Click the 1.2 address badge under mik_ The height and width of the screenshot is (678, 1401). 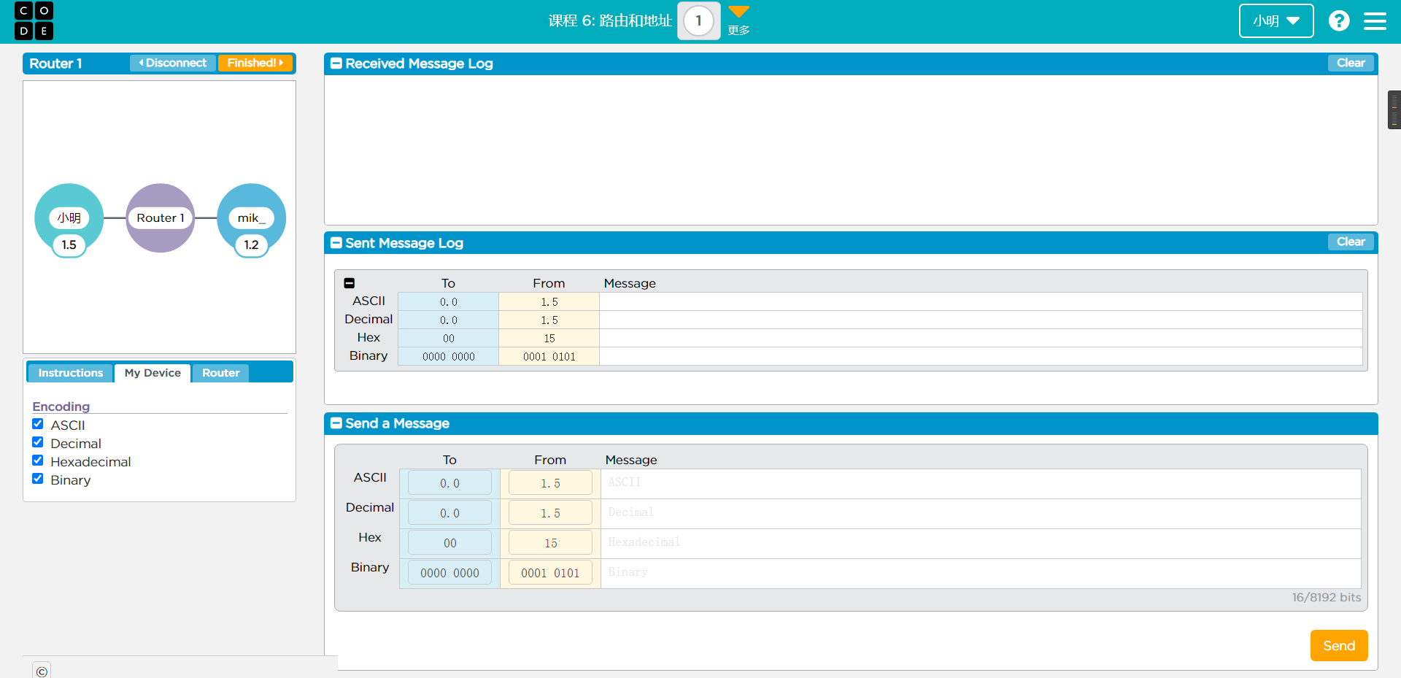[x=252, y=244]
